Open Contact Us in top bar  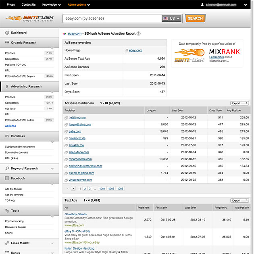pos(29,4)
